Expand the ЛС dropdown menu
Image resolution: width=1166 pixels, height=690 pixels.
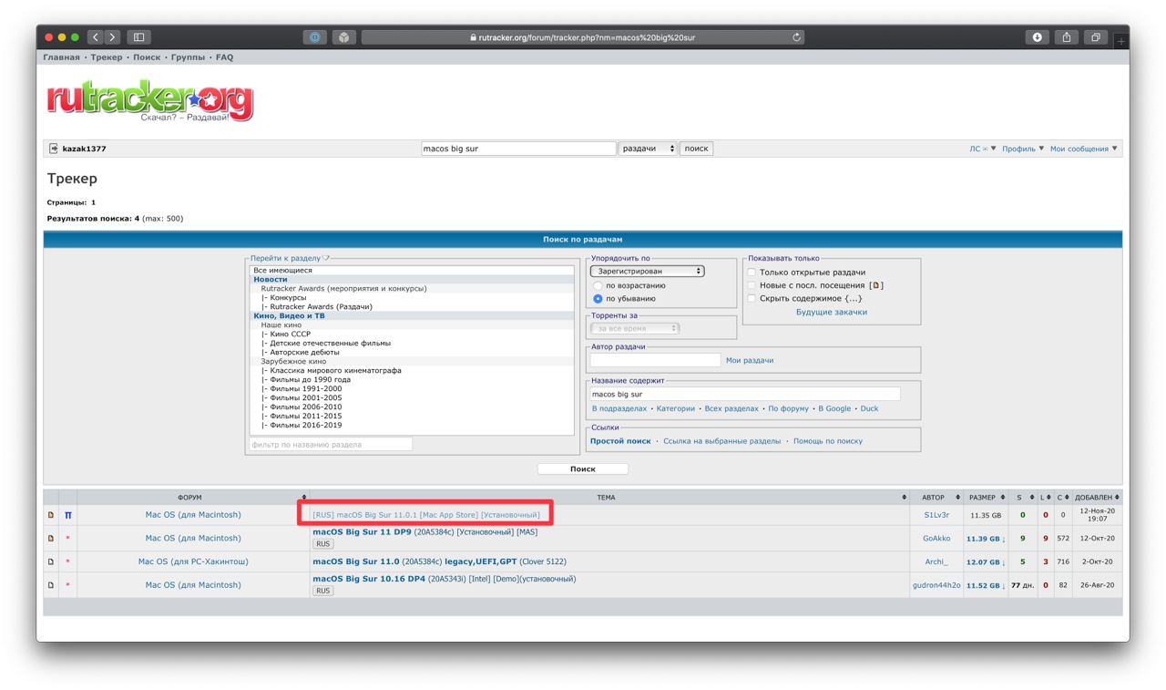tap(983, 149)
